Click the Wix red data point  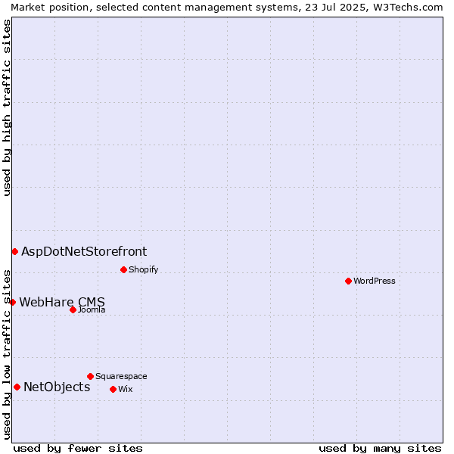pyautogui.click(x=113, y=390)
